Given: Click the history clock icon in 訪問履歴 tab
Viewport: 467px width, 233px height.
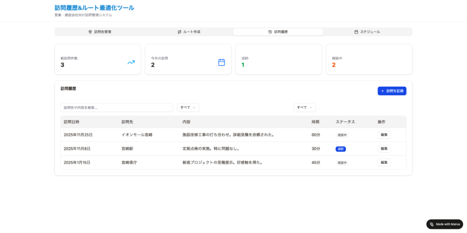Looking at the screenshot, I should coord(270,32).
